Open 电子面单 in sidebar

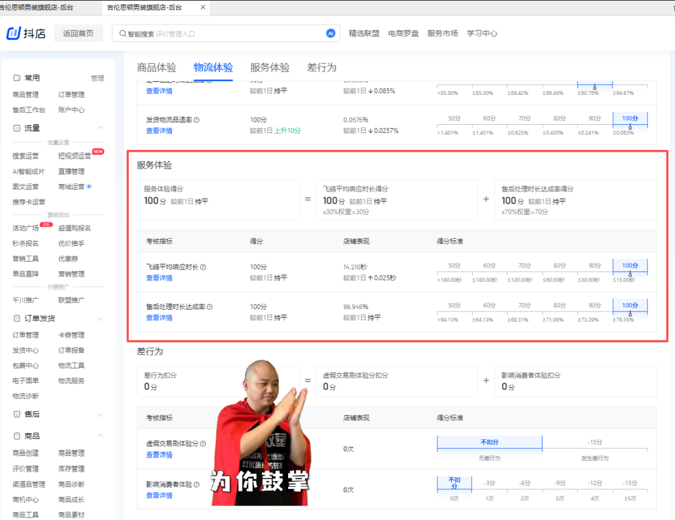[26, 381]
